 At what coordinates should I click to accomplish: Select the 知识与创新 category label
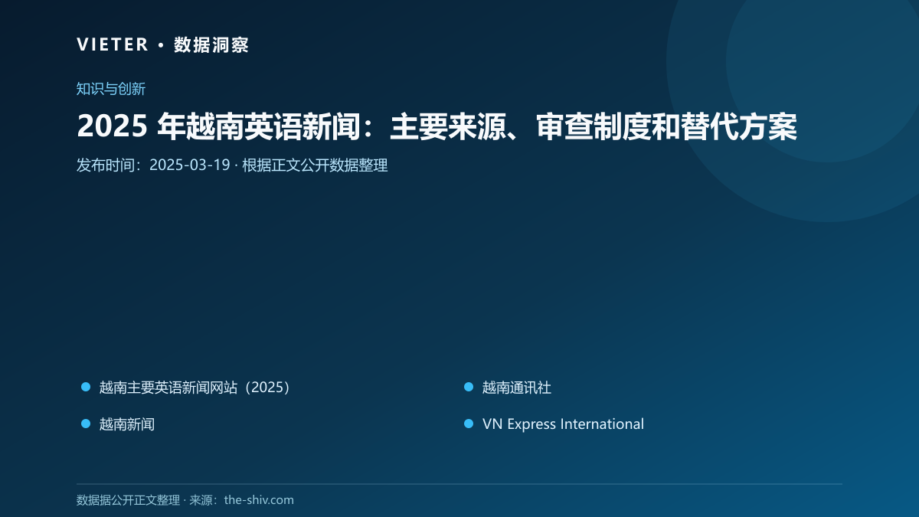pyautogui.click(x=111, y=89)
